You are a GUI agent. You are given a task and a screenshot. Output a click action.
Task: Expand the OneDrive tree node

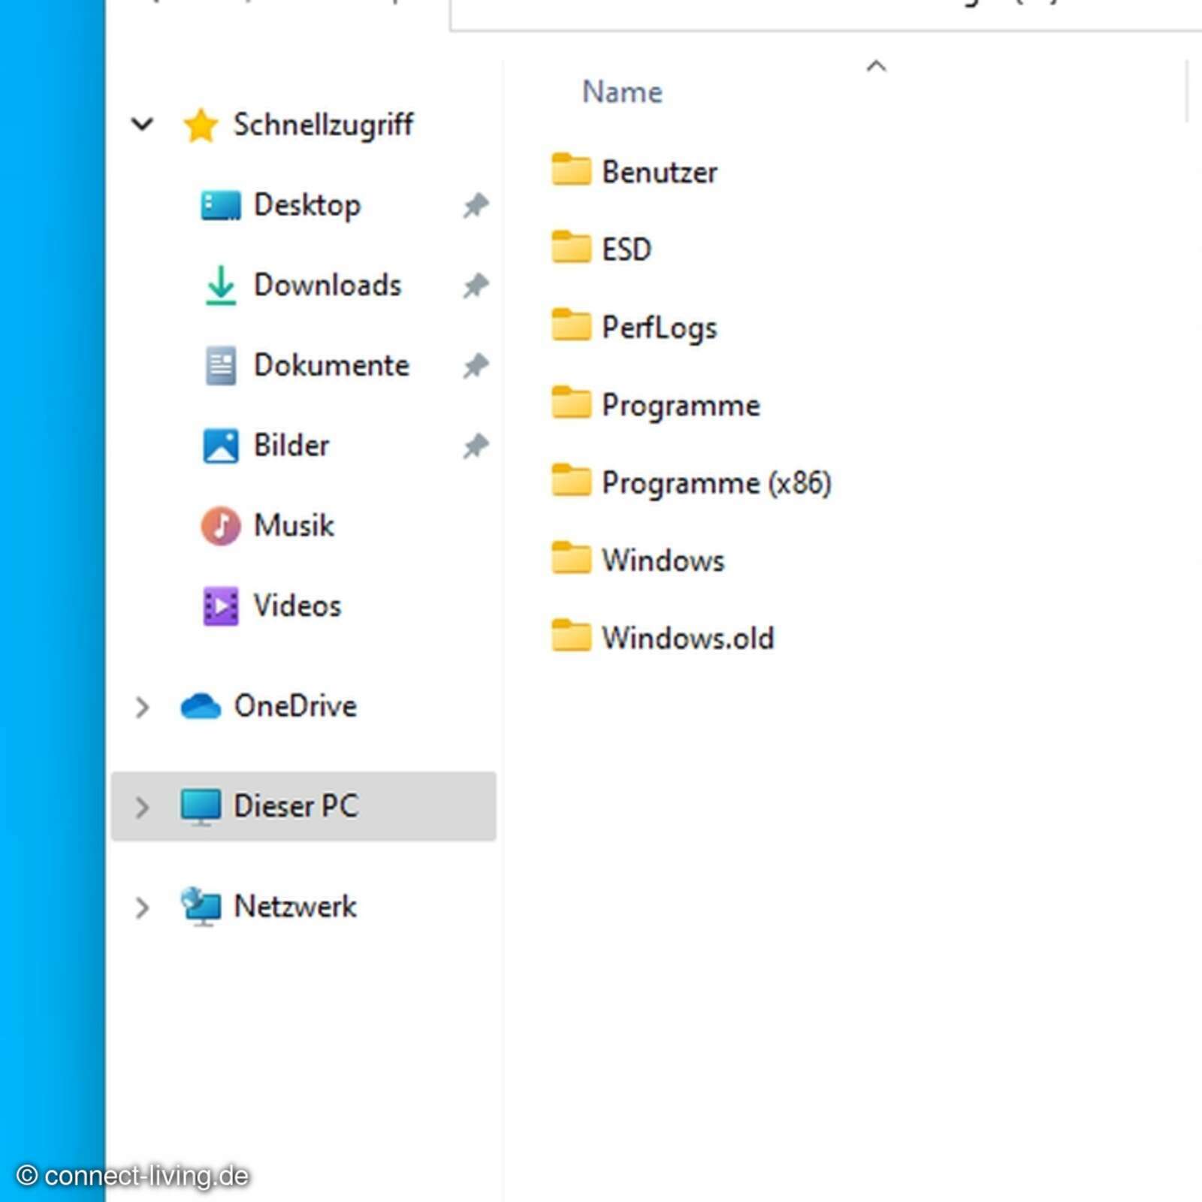[x=143, y=706]
